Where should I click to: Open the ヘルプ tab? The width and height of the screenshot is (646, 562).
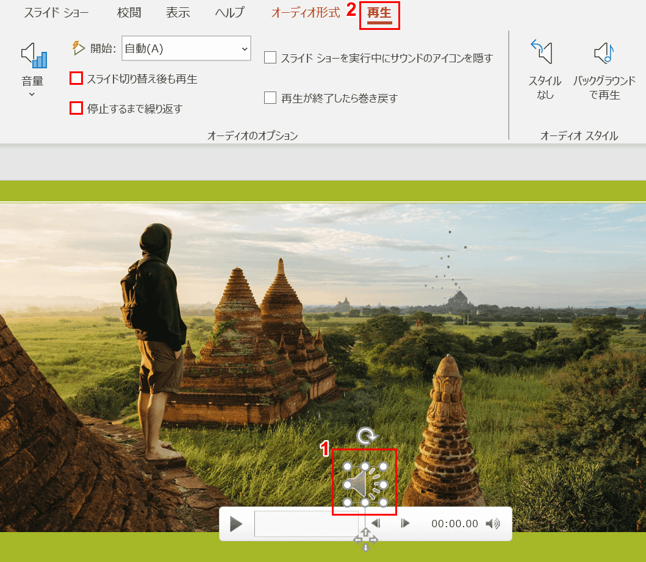230,13
